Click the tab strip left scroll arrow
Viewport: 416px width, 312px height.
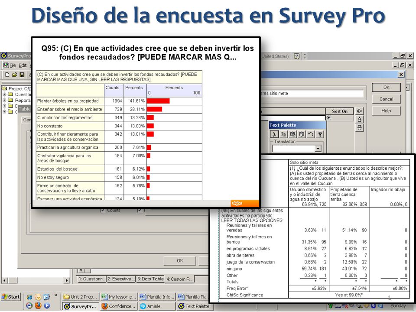pyautogui.click(x=81, y=270)
